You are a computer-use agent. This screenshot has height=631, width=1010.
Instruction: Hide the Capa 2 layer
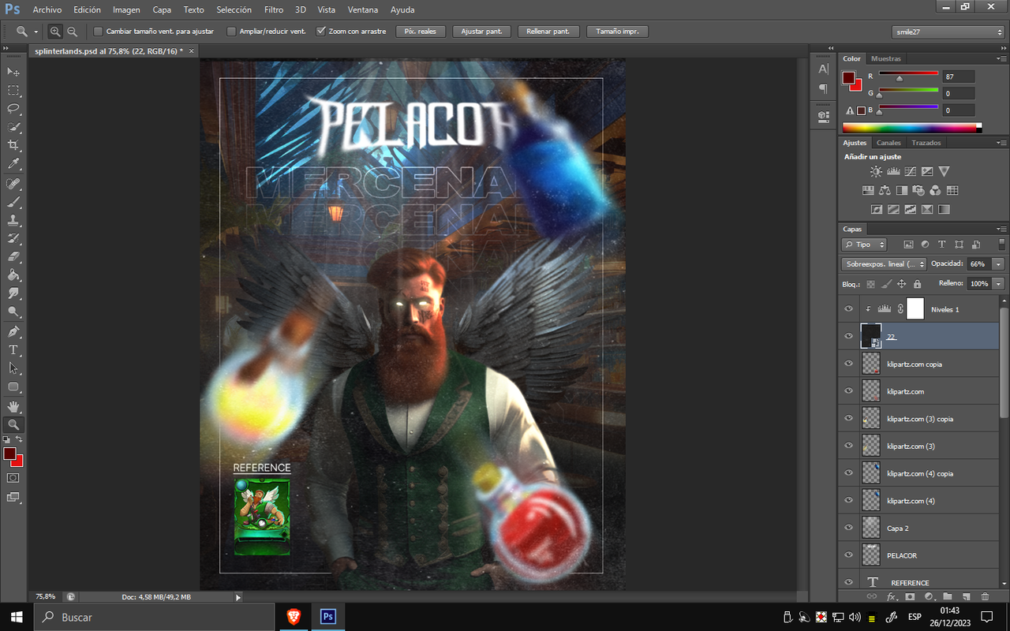click(x=849, y=528)
